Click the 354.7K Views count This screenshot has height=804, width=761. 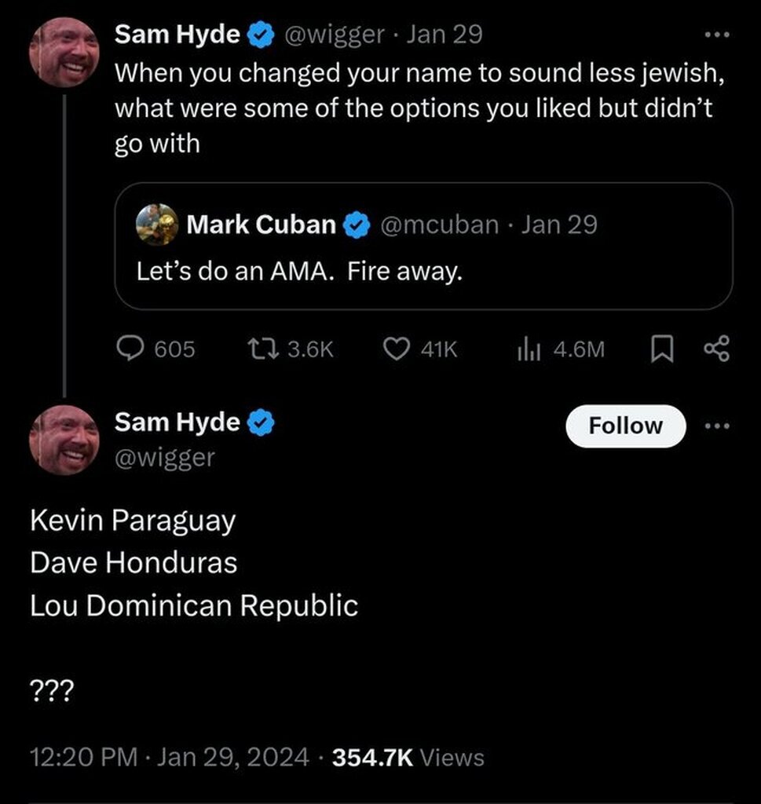click(x=408, y=757)
